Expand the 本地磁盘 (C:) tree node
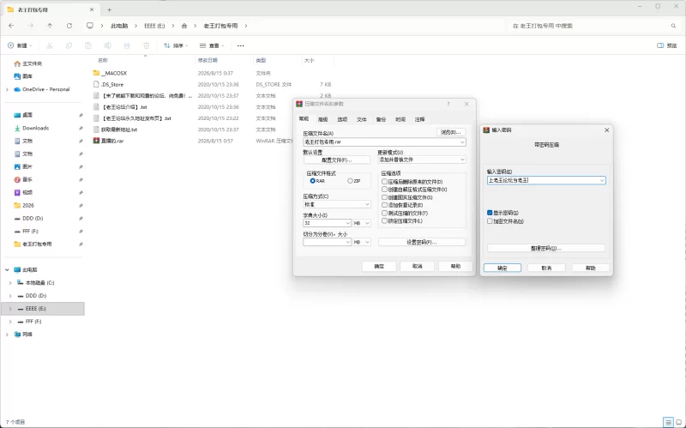This screenshot has height=428, width=686. pyautogui.click(x=10, y=283)
